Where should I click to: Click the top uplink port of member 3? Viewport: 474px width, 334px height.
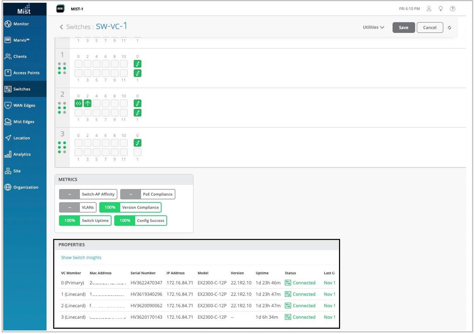point(137,143)
